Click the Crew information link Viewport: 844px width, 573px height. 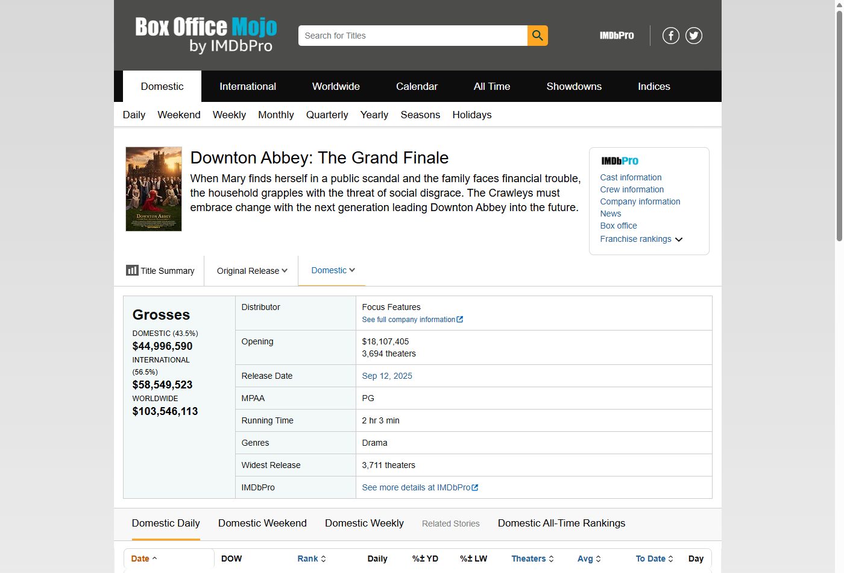click(632, 189)
